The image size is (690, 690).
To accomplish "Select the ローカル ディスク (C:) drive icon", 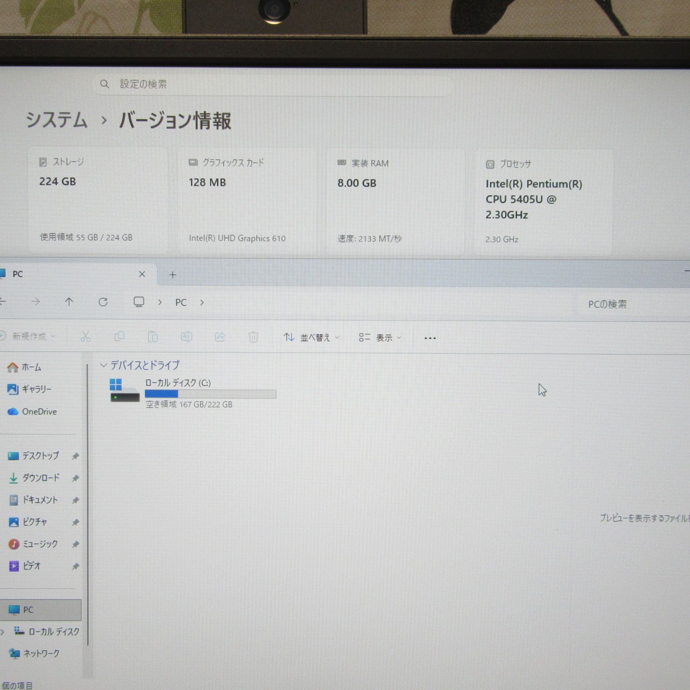I will (124, 391).
